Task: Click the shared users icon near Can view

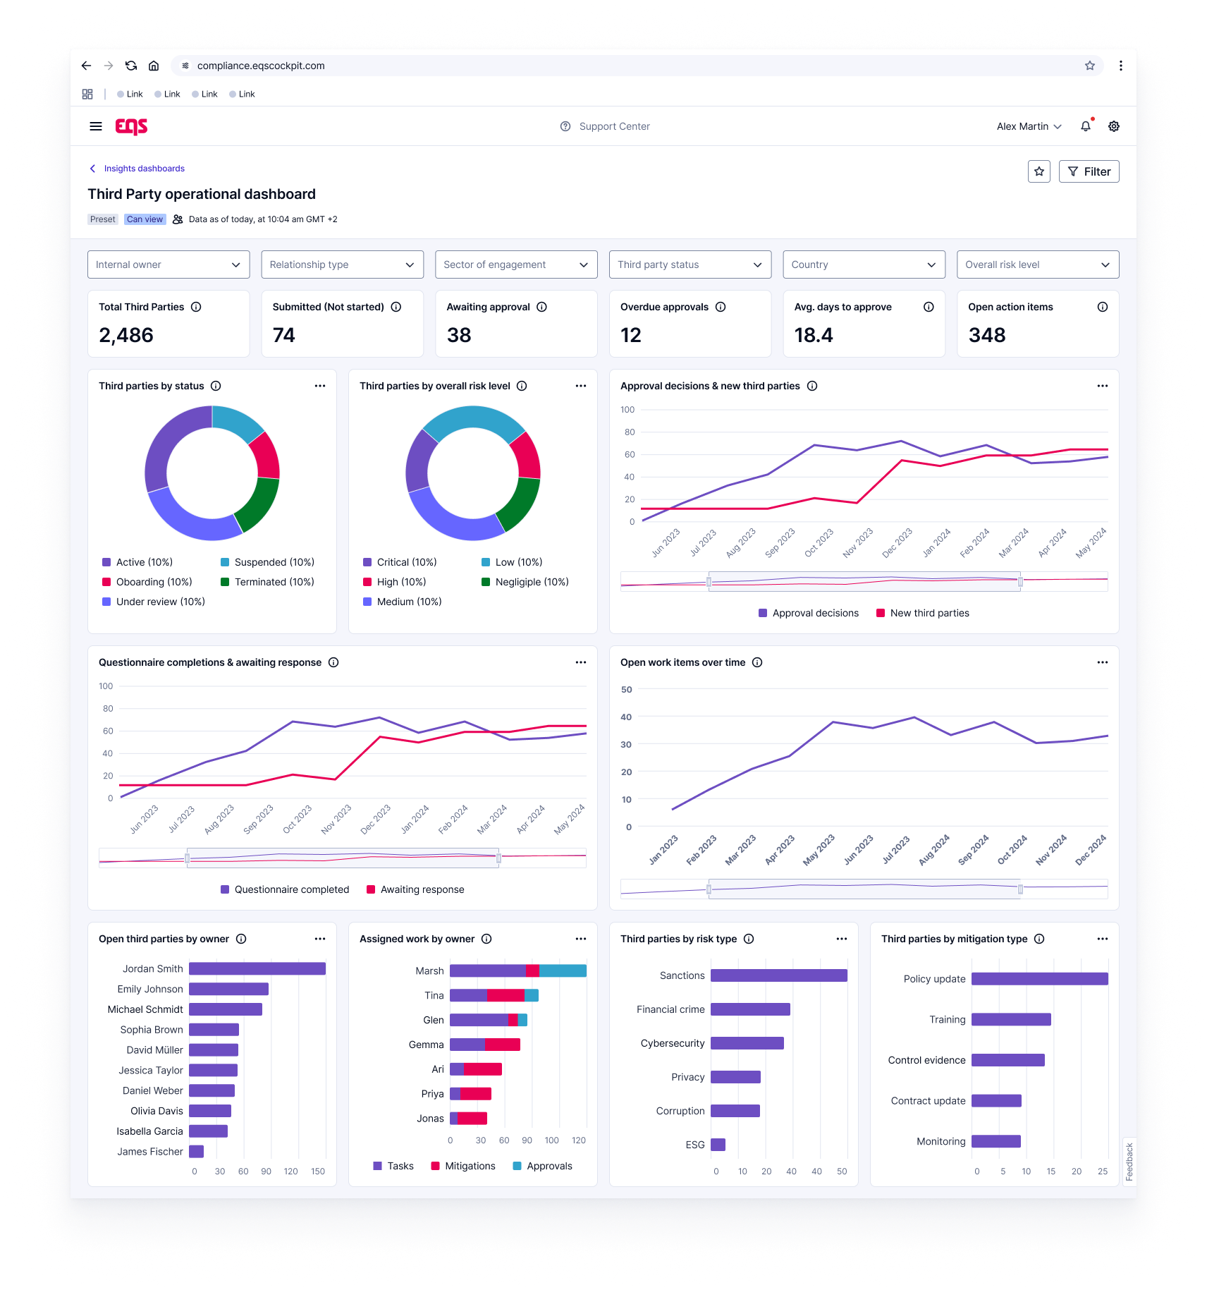Action: pos(178,219)
